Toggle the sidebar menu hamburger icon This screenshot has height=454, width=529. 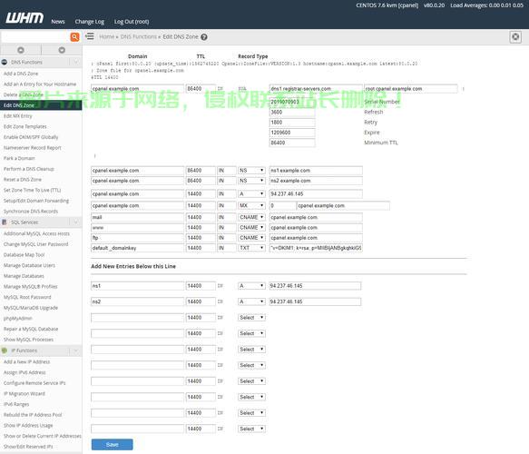coord(90,36)
